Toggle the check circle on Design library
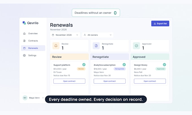This screenshot has width=192, height=115. pyautogui.click(x=164, y=65)
